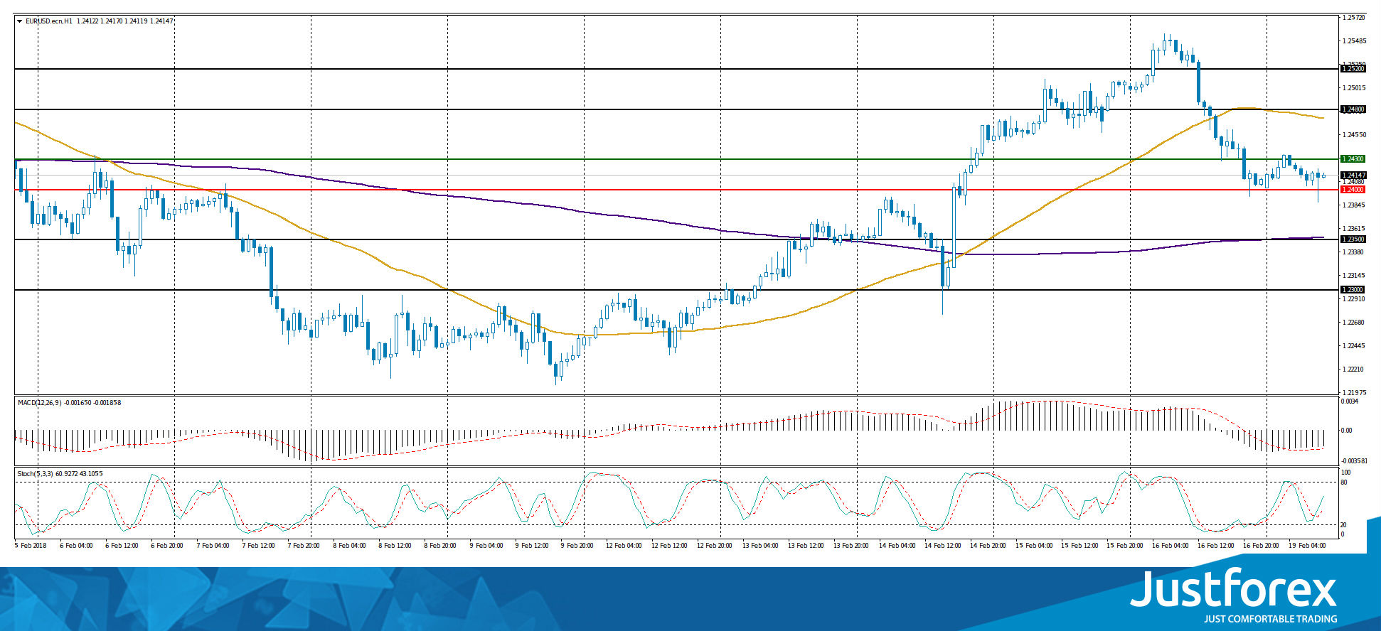Click the 16 Feb 20:00 time label
Viewport: 1381px width, 631px height.
pos(1261,546)
